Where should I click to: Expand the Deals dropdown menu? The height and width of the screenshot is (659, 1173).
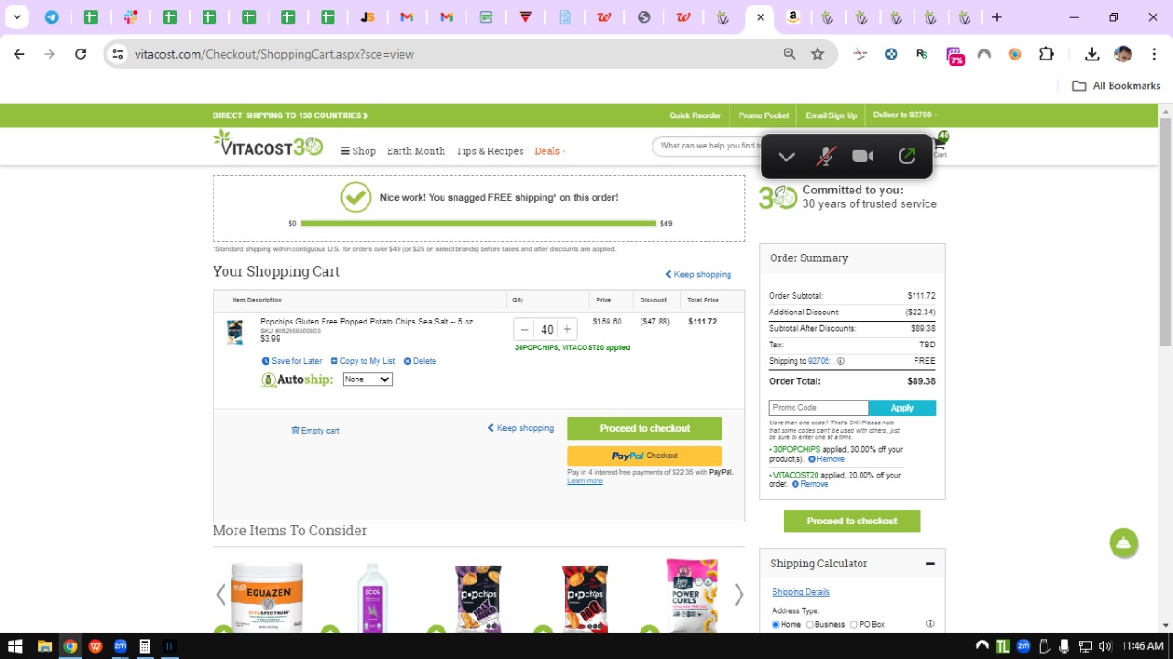(551, 151)
